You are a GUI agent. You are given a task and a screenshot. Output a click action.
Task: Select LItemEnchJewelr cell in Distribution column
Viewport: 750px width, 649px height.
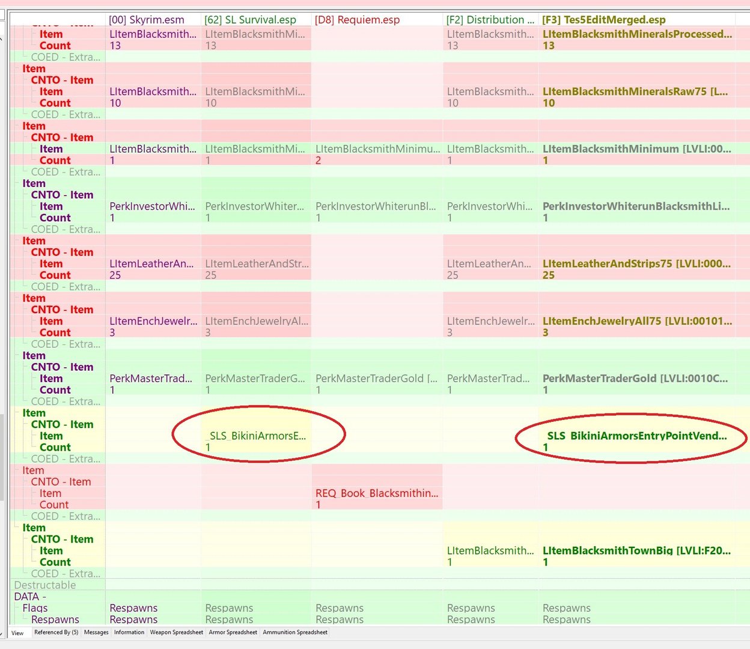coord(490,321)
